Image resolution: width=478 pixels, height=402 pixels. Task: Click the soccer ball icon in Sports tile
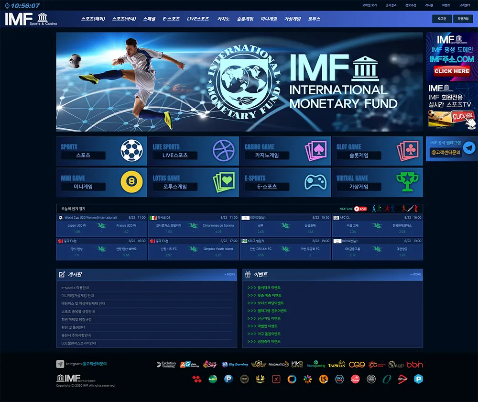coord(131,150)
